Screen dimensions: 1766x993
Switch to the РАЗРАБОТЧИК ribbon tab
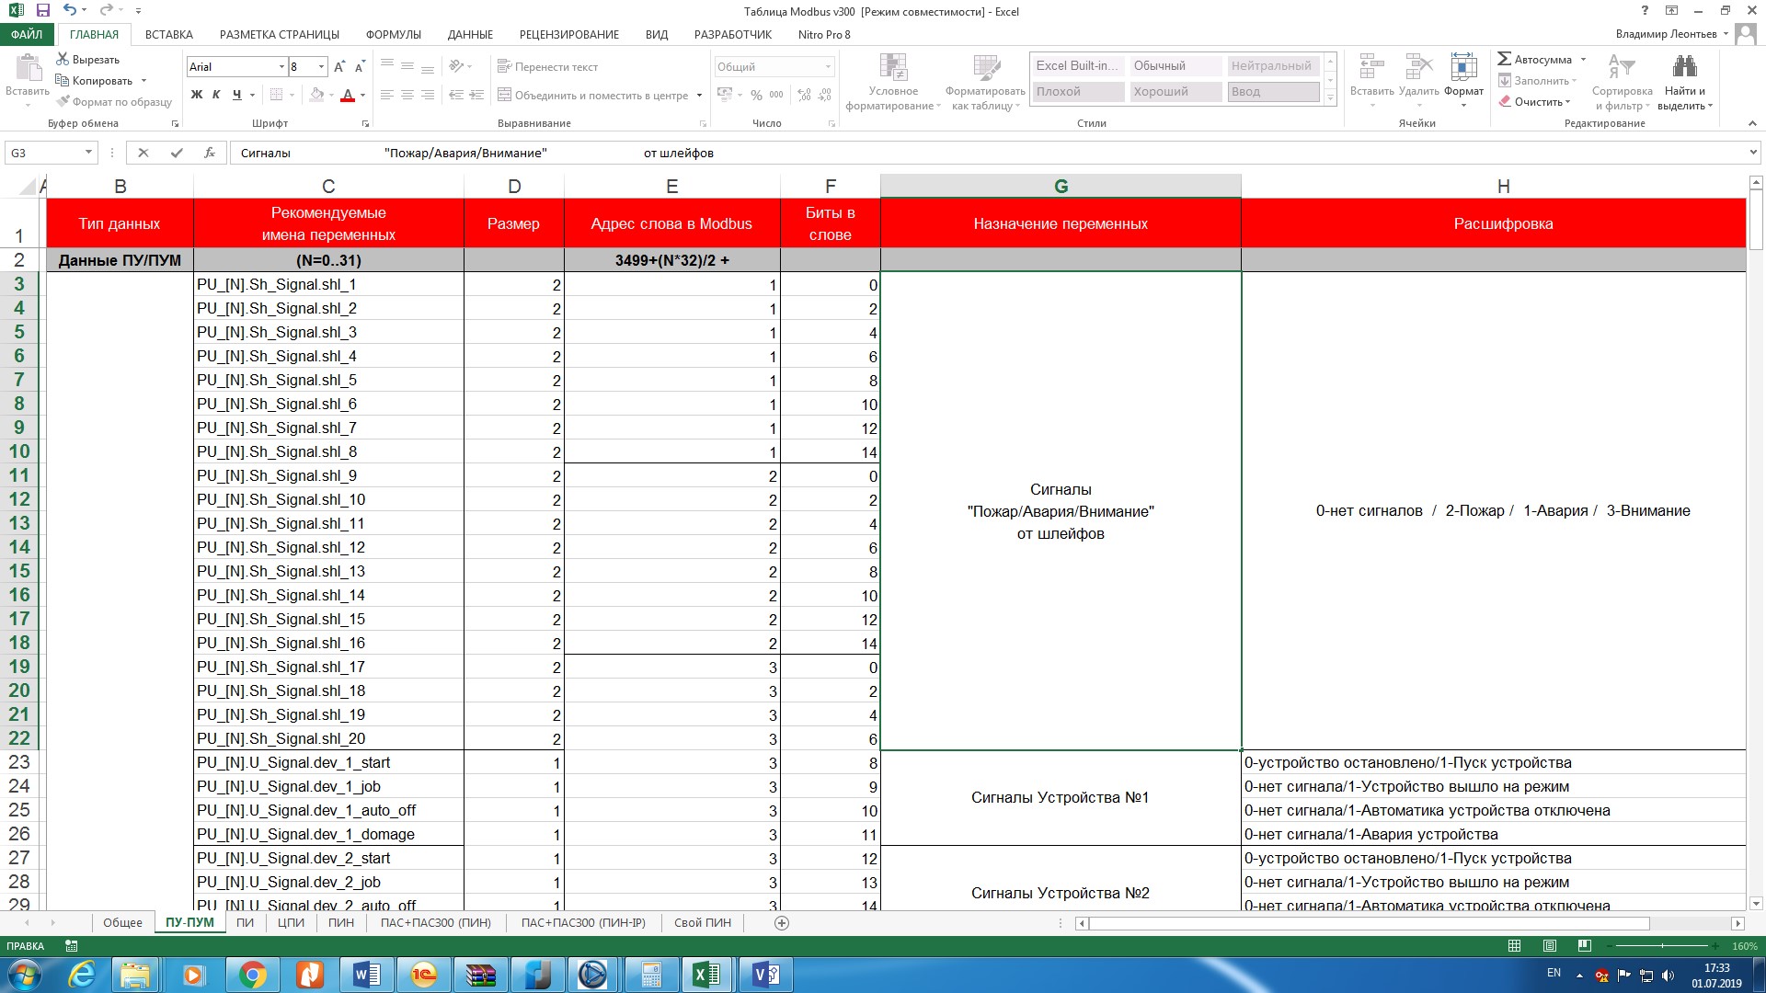point(733,34)
